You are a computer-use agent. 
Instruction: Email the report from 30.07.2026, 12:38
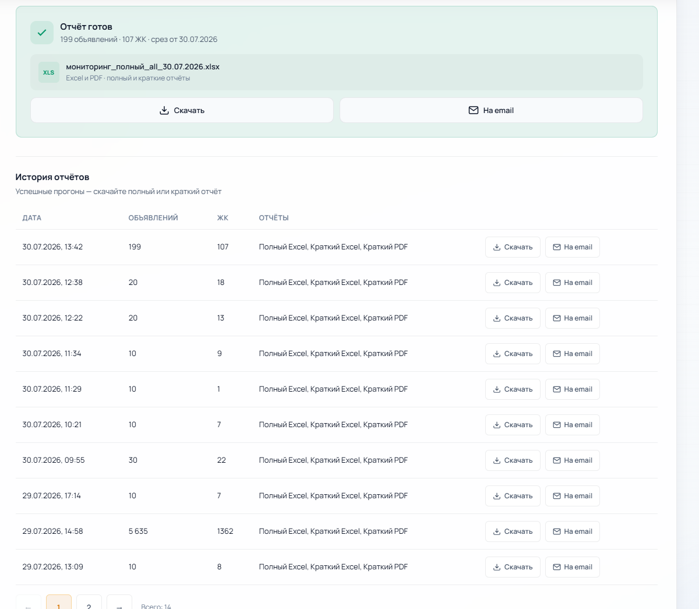pos(573,283)
